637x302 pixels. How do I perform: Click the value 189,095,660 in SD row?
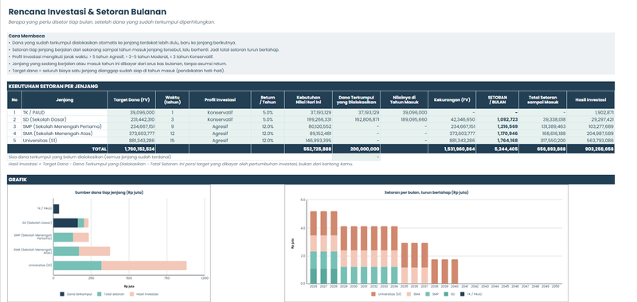coord(404,119)
